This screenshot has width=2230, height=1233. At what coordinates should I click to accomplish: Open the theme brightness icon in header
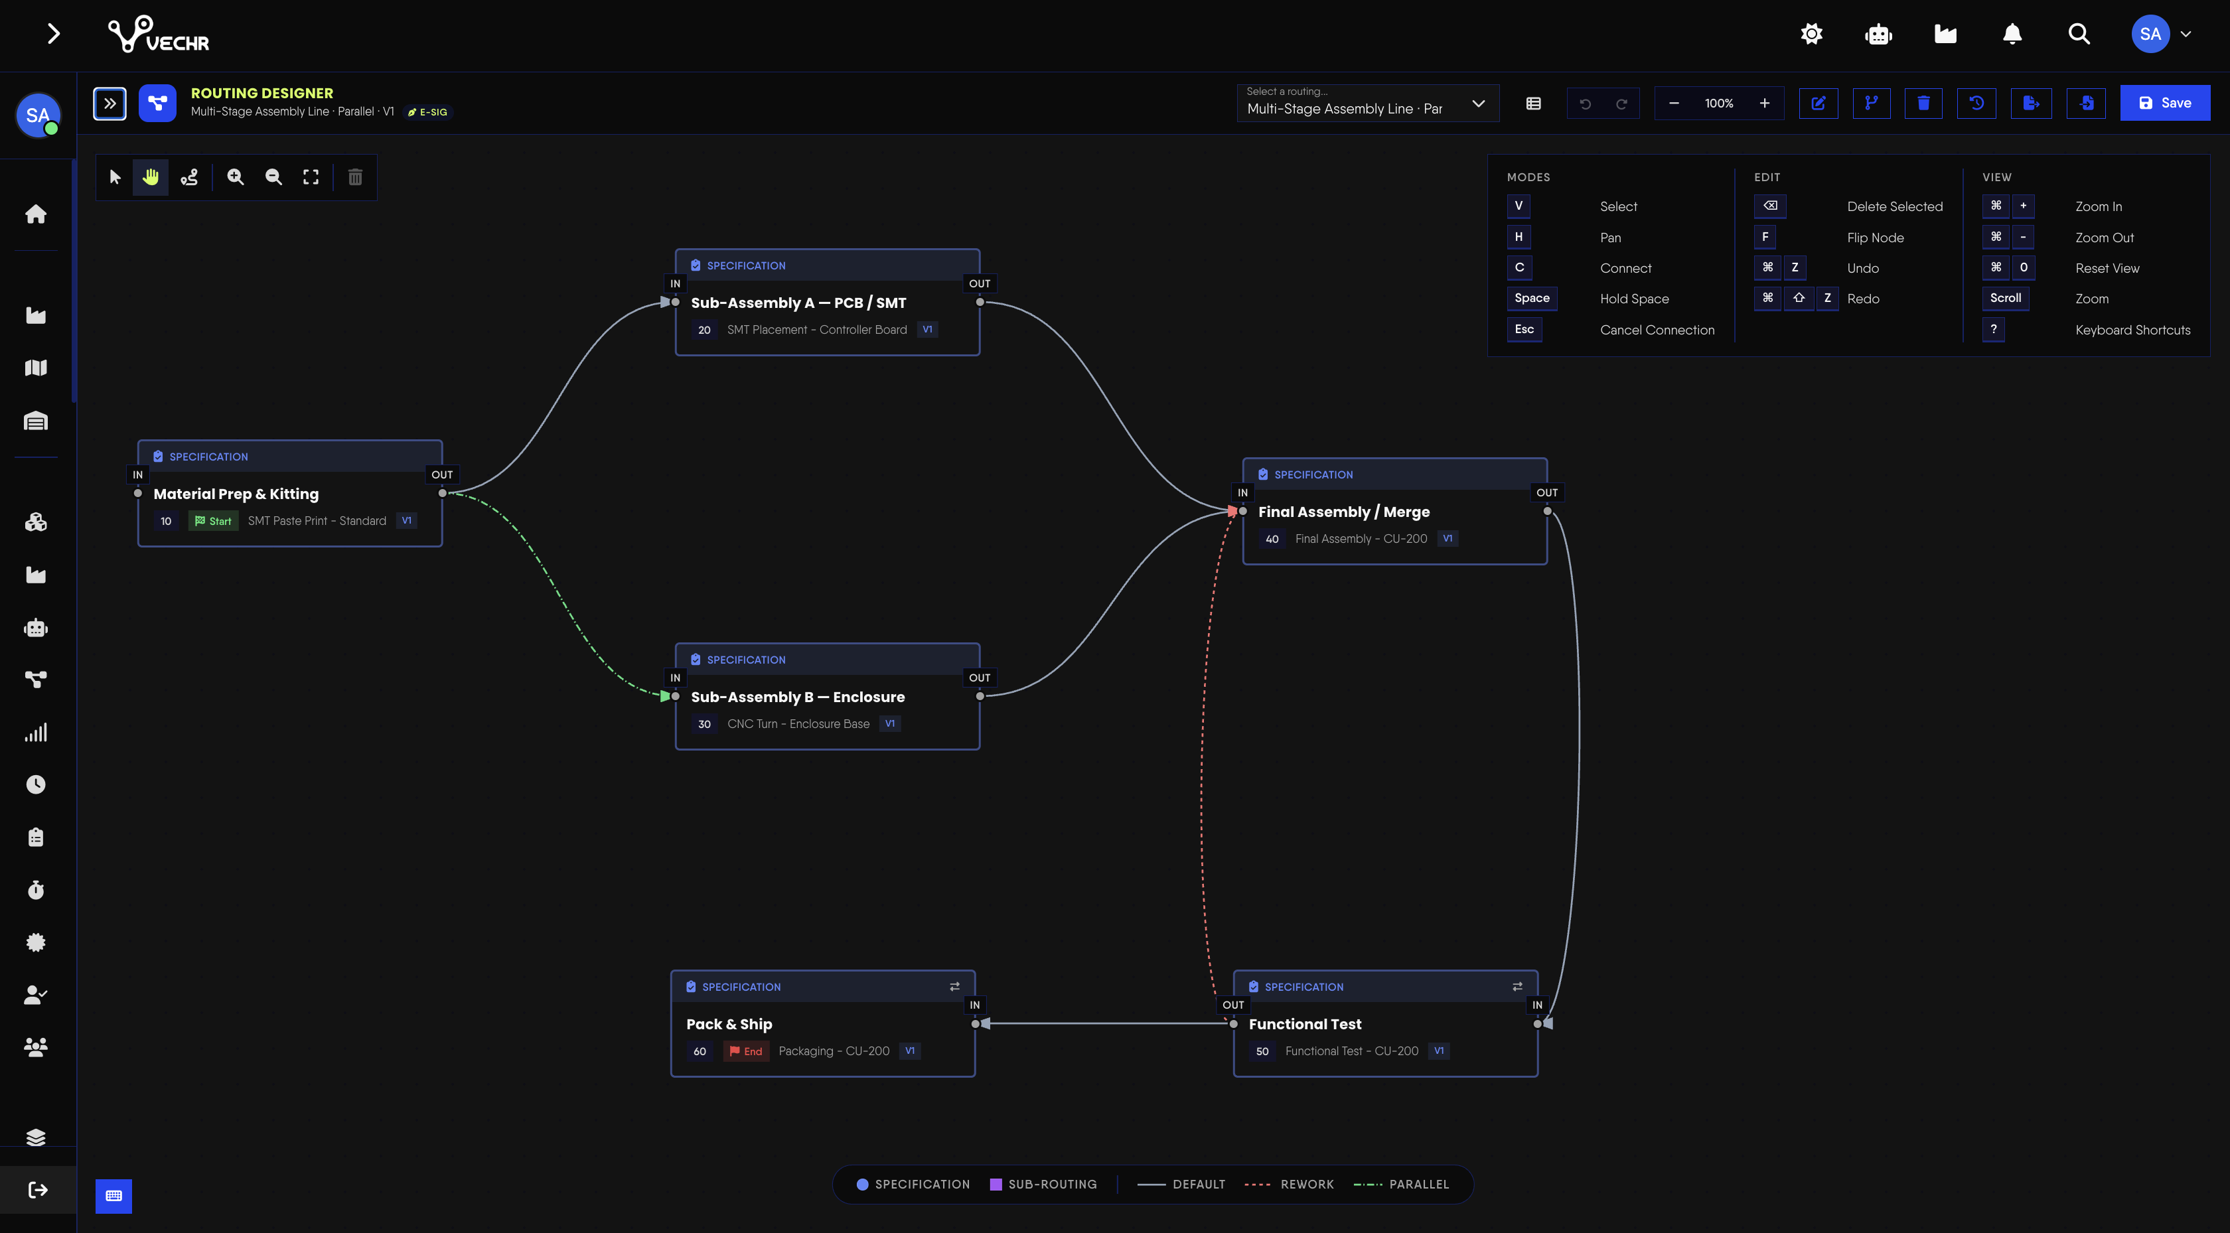click(1812, 34)
